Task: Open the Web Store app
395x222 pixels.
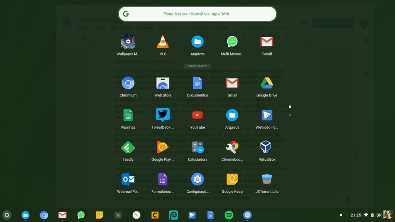Action: 163,83
